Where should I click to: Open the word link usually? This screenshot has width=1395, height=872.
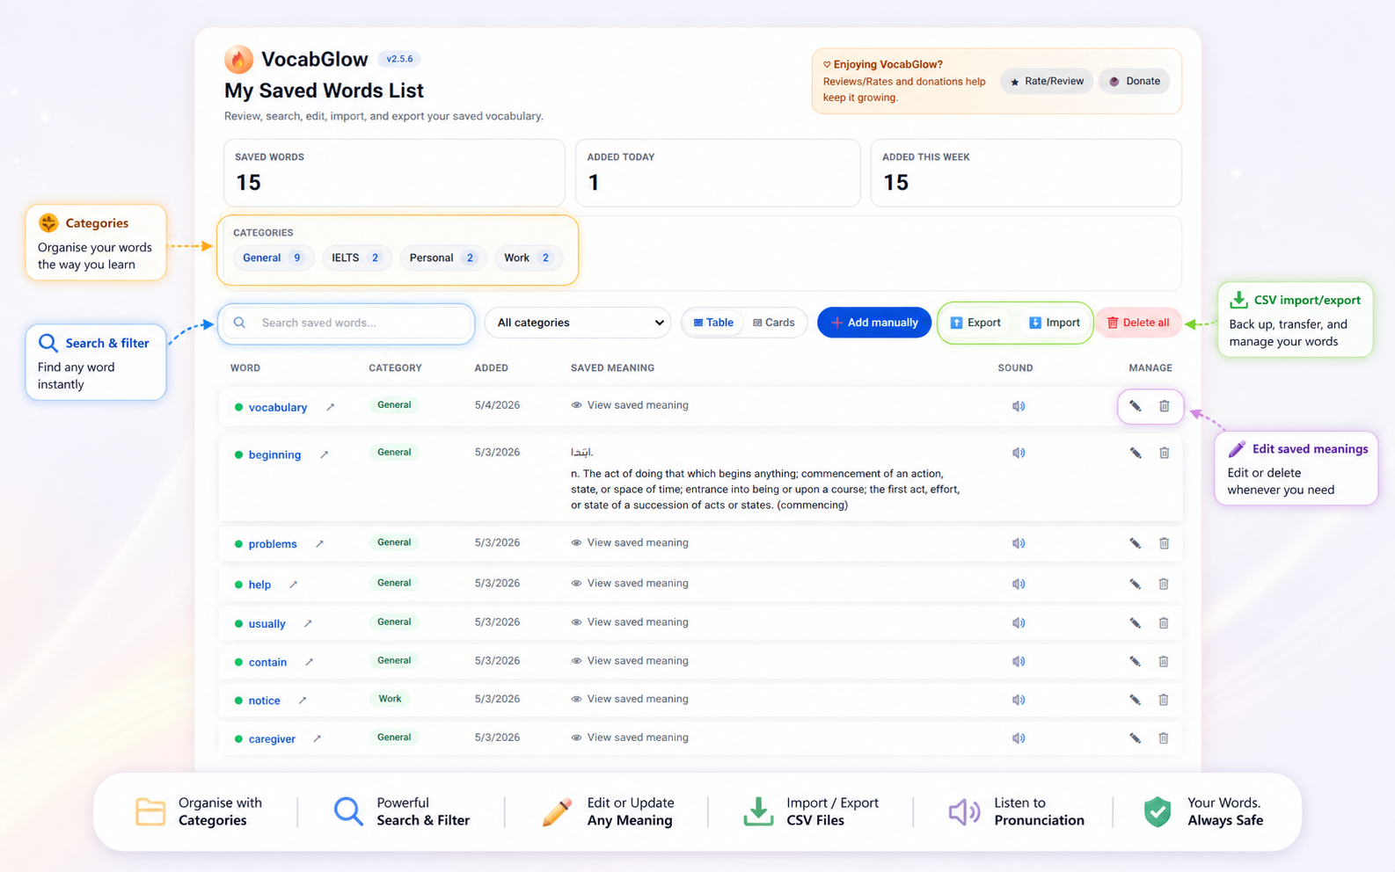[267, 623]
